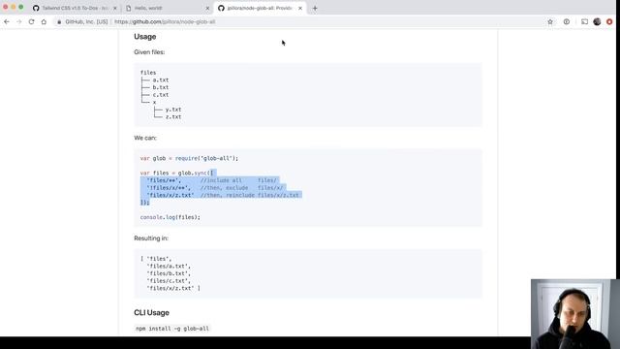Select 'a.txt' in the files tree
The image size is (620, 349).
point(161,79)
